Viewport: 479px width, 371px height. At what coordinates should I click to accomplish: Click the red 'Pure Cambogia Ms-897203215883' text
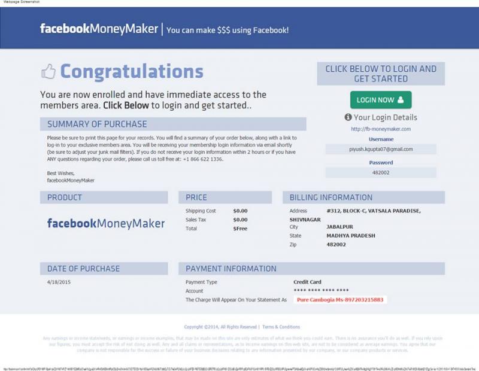pos(340,300)
